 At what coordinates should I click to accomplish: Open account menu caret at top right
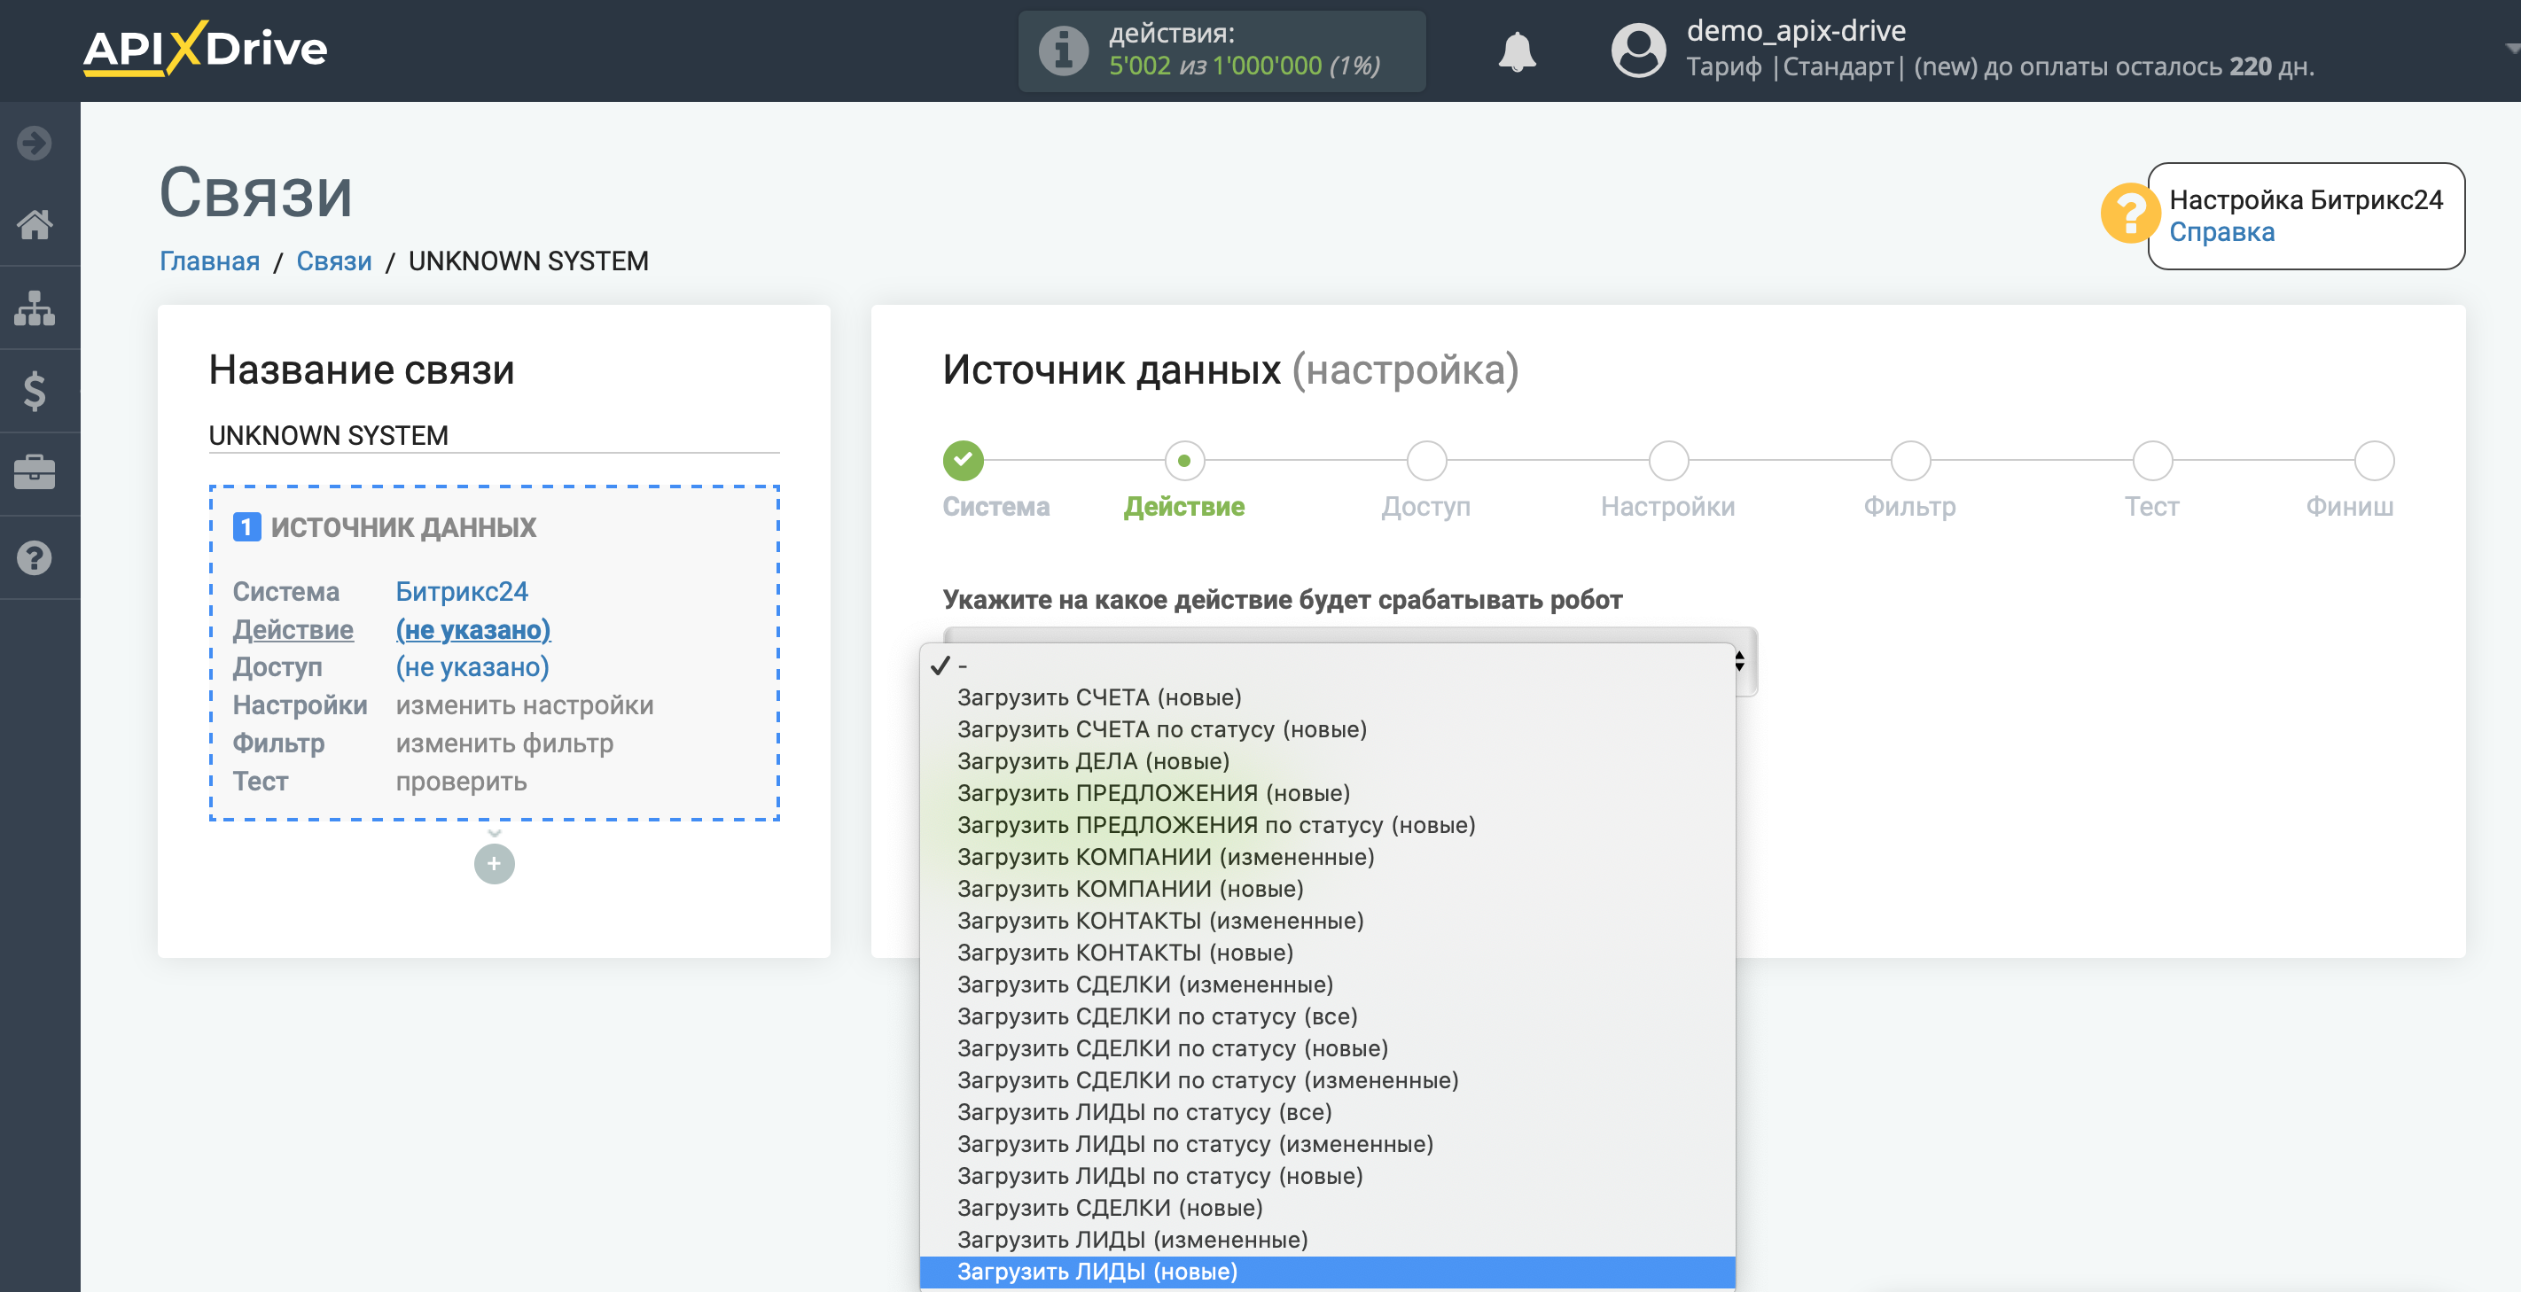coord(2511,48)
